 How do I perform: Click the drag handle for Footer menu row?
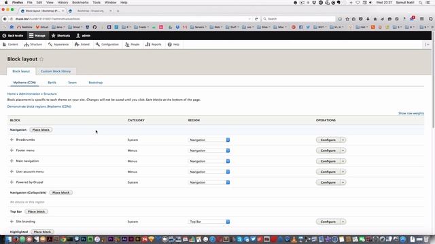[12, 150]
